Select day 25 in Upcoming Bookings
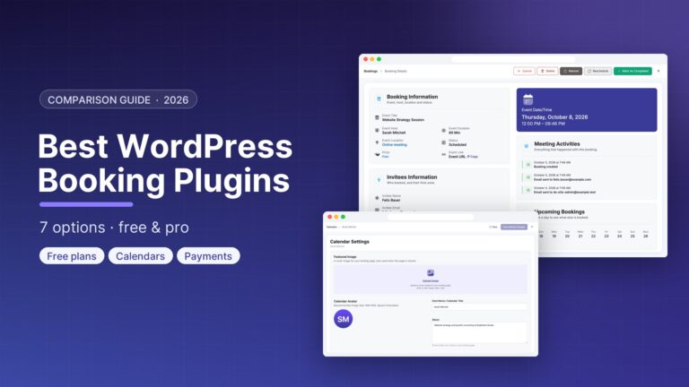Viewport: 689px width, 387px height. pos(632,235)
